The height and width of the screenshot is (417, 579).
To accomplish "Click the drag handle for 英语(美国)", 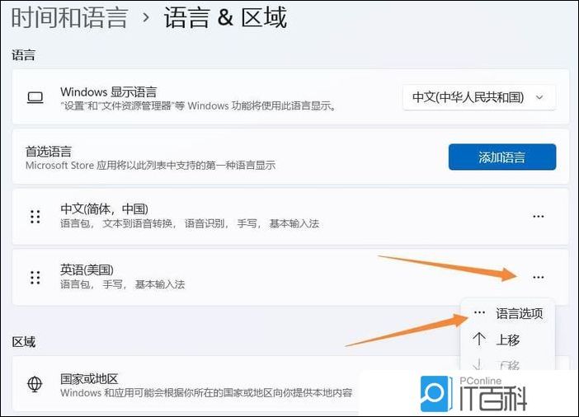I will point(35,278).
